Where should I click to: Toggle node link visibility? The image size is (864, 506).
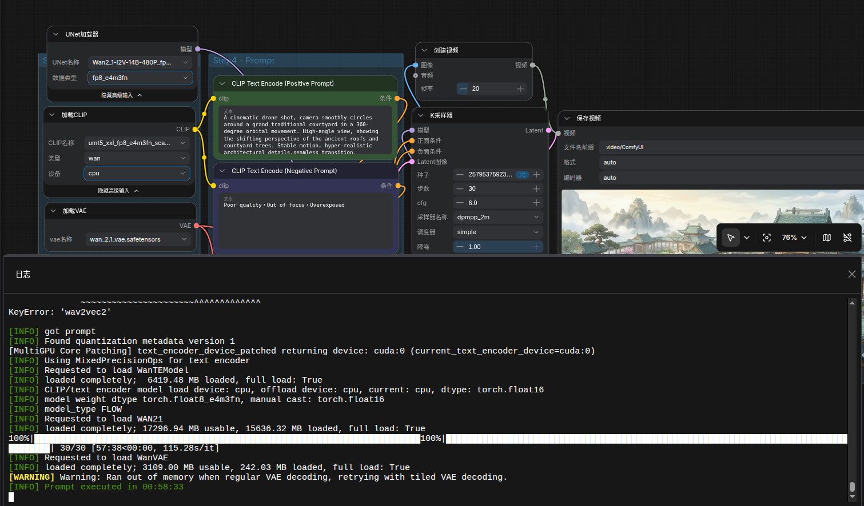tap(847, 238)
